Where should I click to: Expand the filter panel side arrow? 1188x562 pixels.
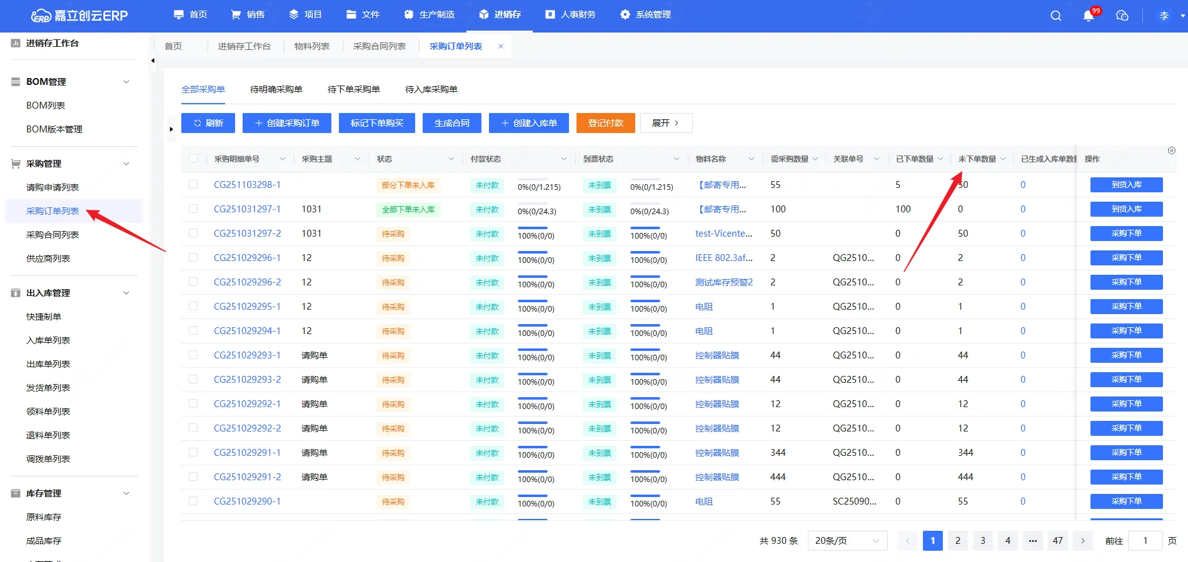click(x=171, y=129)
